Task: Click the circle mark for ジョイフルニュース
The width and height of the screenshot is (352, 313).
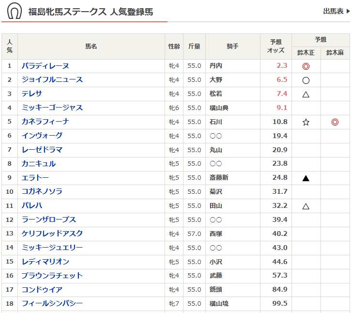Action: (x=306, y=80)
